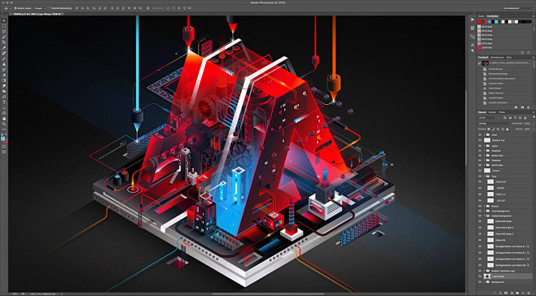This screenshot has width=536, height=296.
Task: Open the layer Opacity dropdown arrow
Action: pos(534,124)
